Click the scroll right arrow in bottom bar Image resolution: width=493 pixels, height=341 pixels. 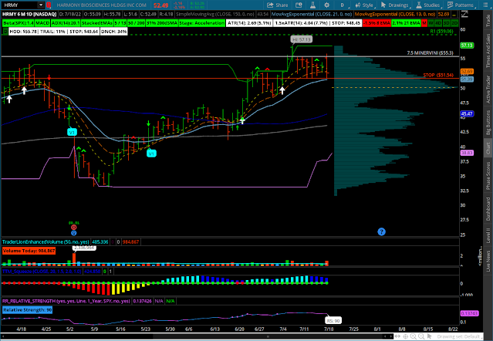(390, 336)
